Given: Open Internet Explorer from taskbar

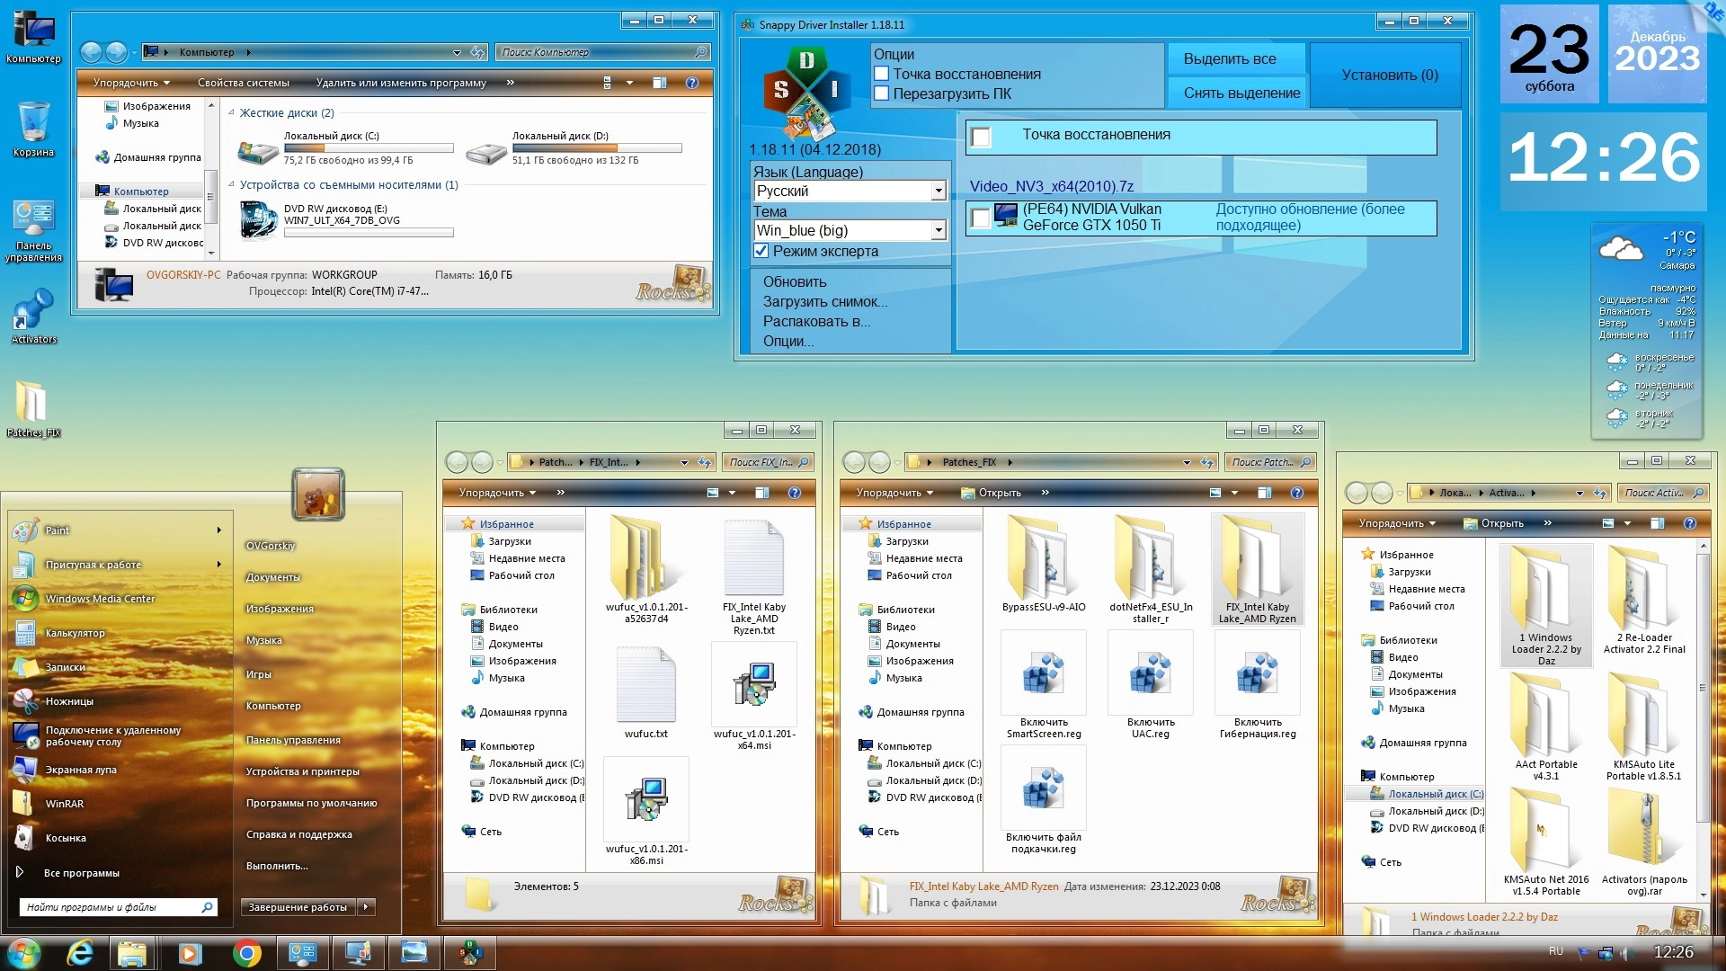Looking at the screenshot, I should tap(80, 953).
